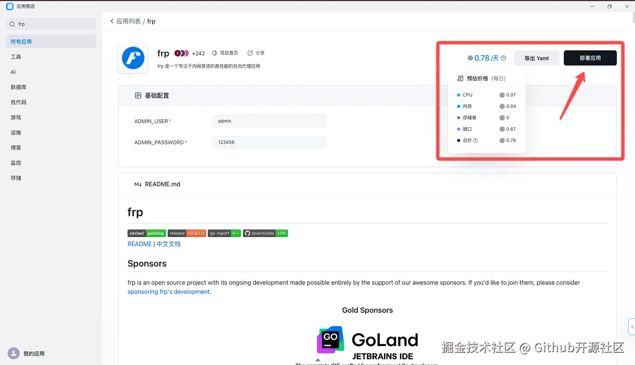Image resolution: width=635 pixels, height=365 pixels.
Task: Open the README link
Action: 139,244
